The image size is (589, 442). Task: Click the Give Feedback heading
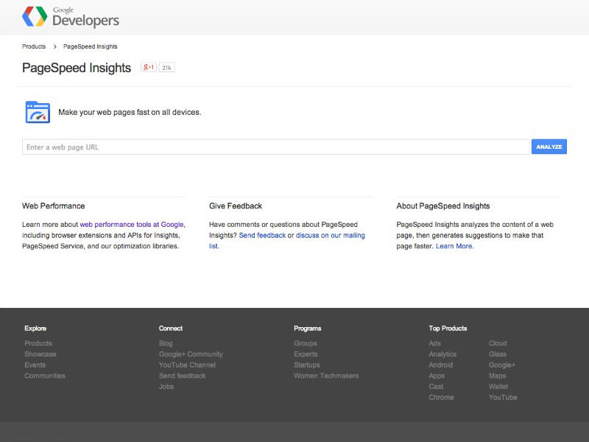point(236,206)
